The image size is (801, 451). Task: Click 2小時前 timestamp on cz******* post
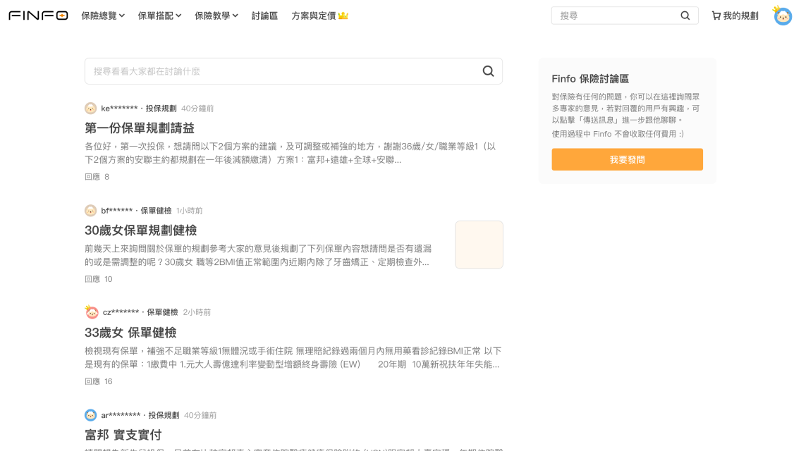[x=197, y=312]
